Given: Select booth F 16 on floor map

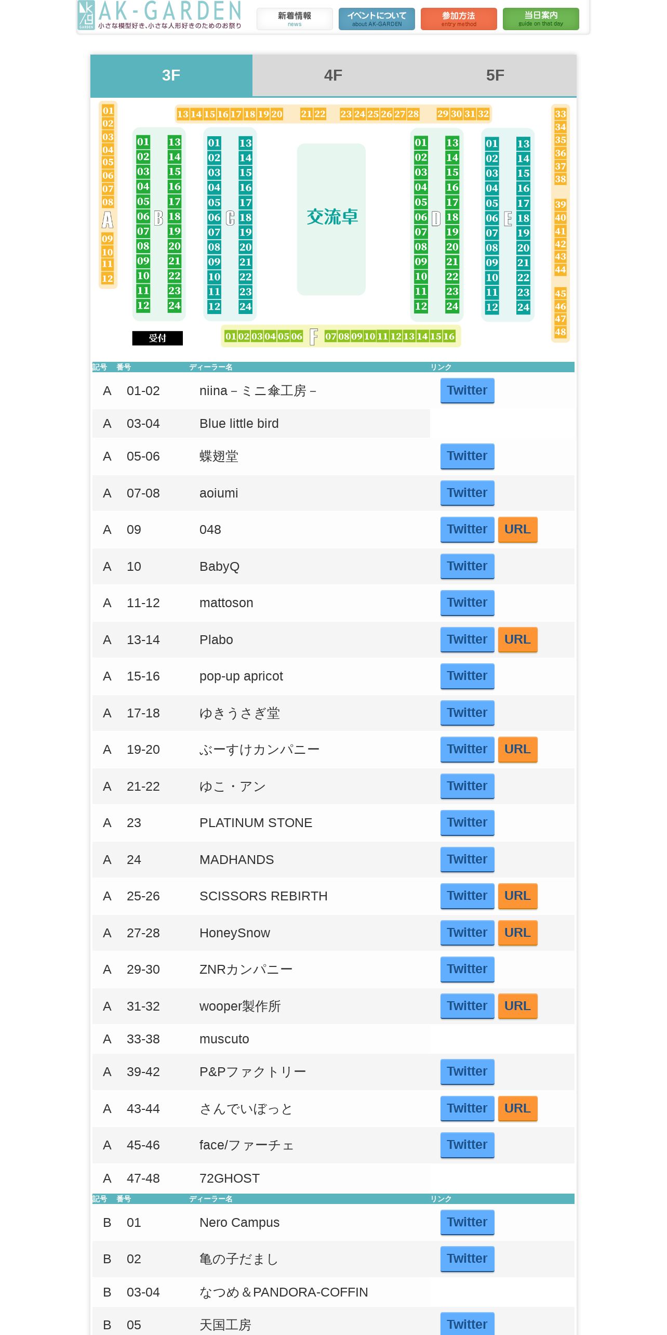Looking at the screenshot, I should point(449,336).
